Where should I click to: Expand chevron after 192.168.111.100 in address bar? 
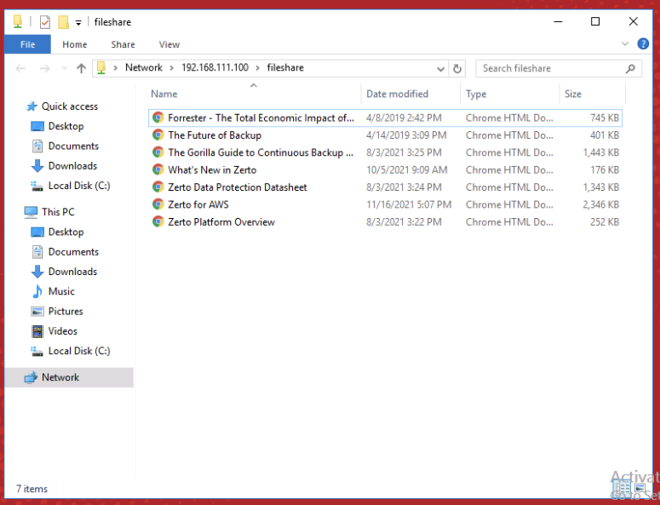click(257, 68)
